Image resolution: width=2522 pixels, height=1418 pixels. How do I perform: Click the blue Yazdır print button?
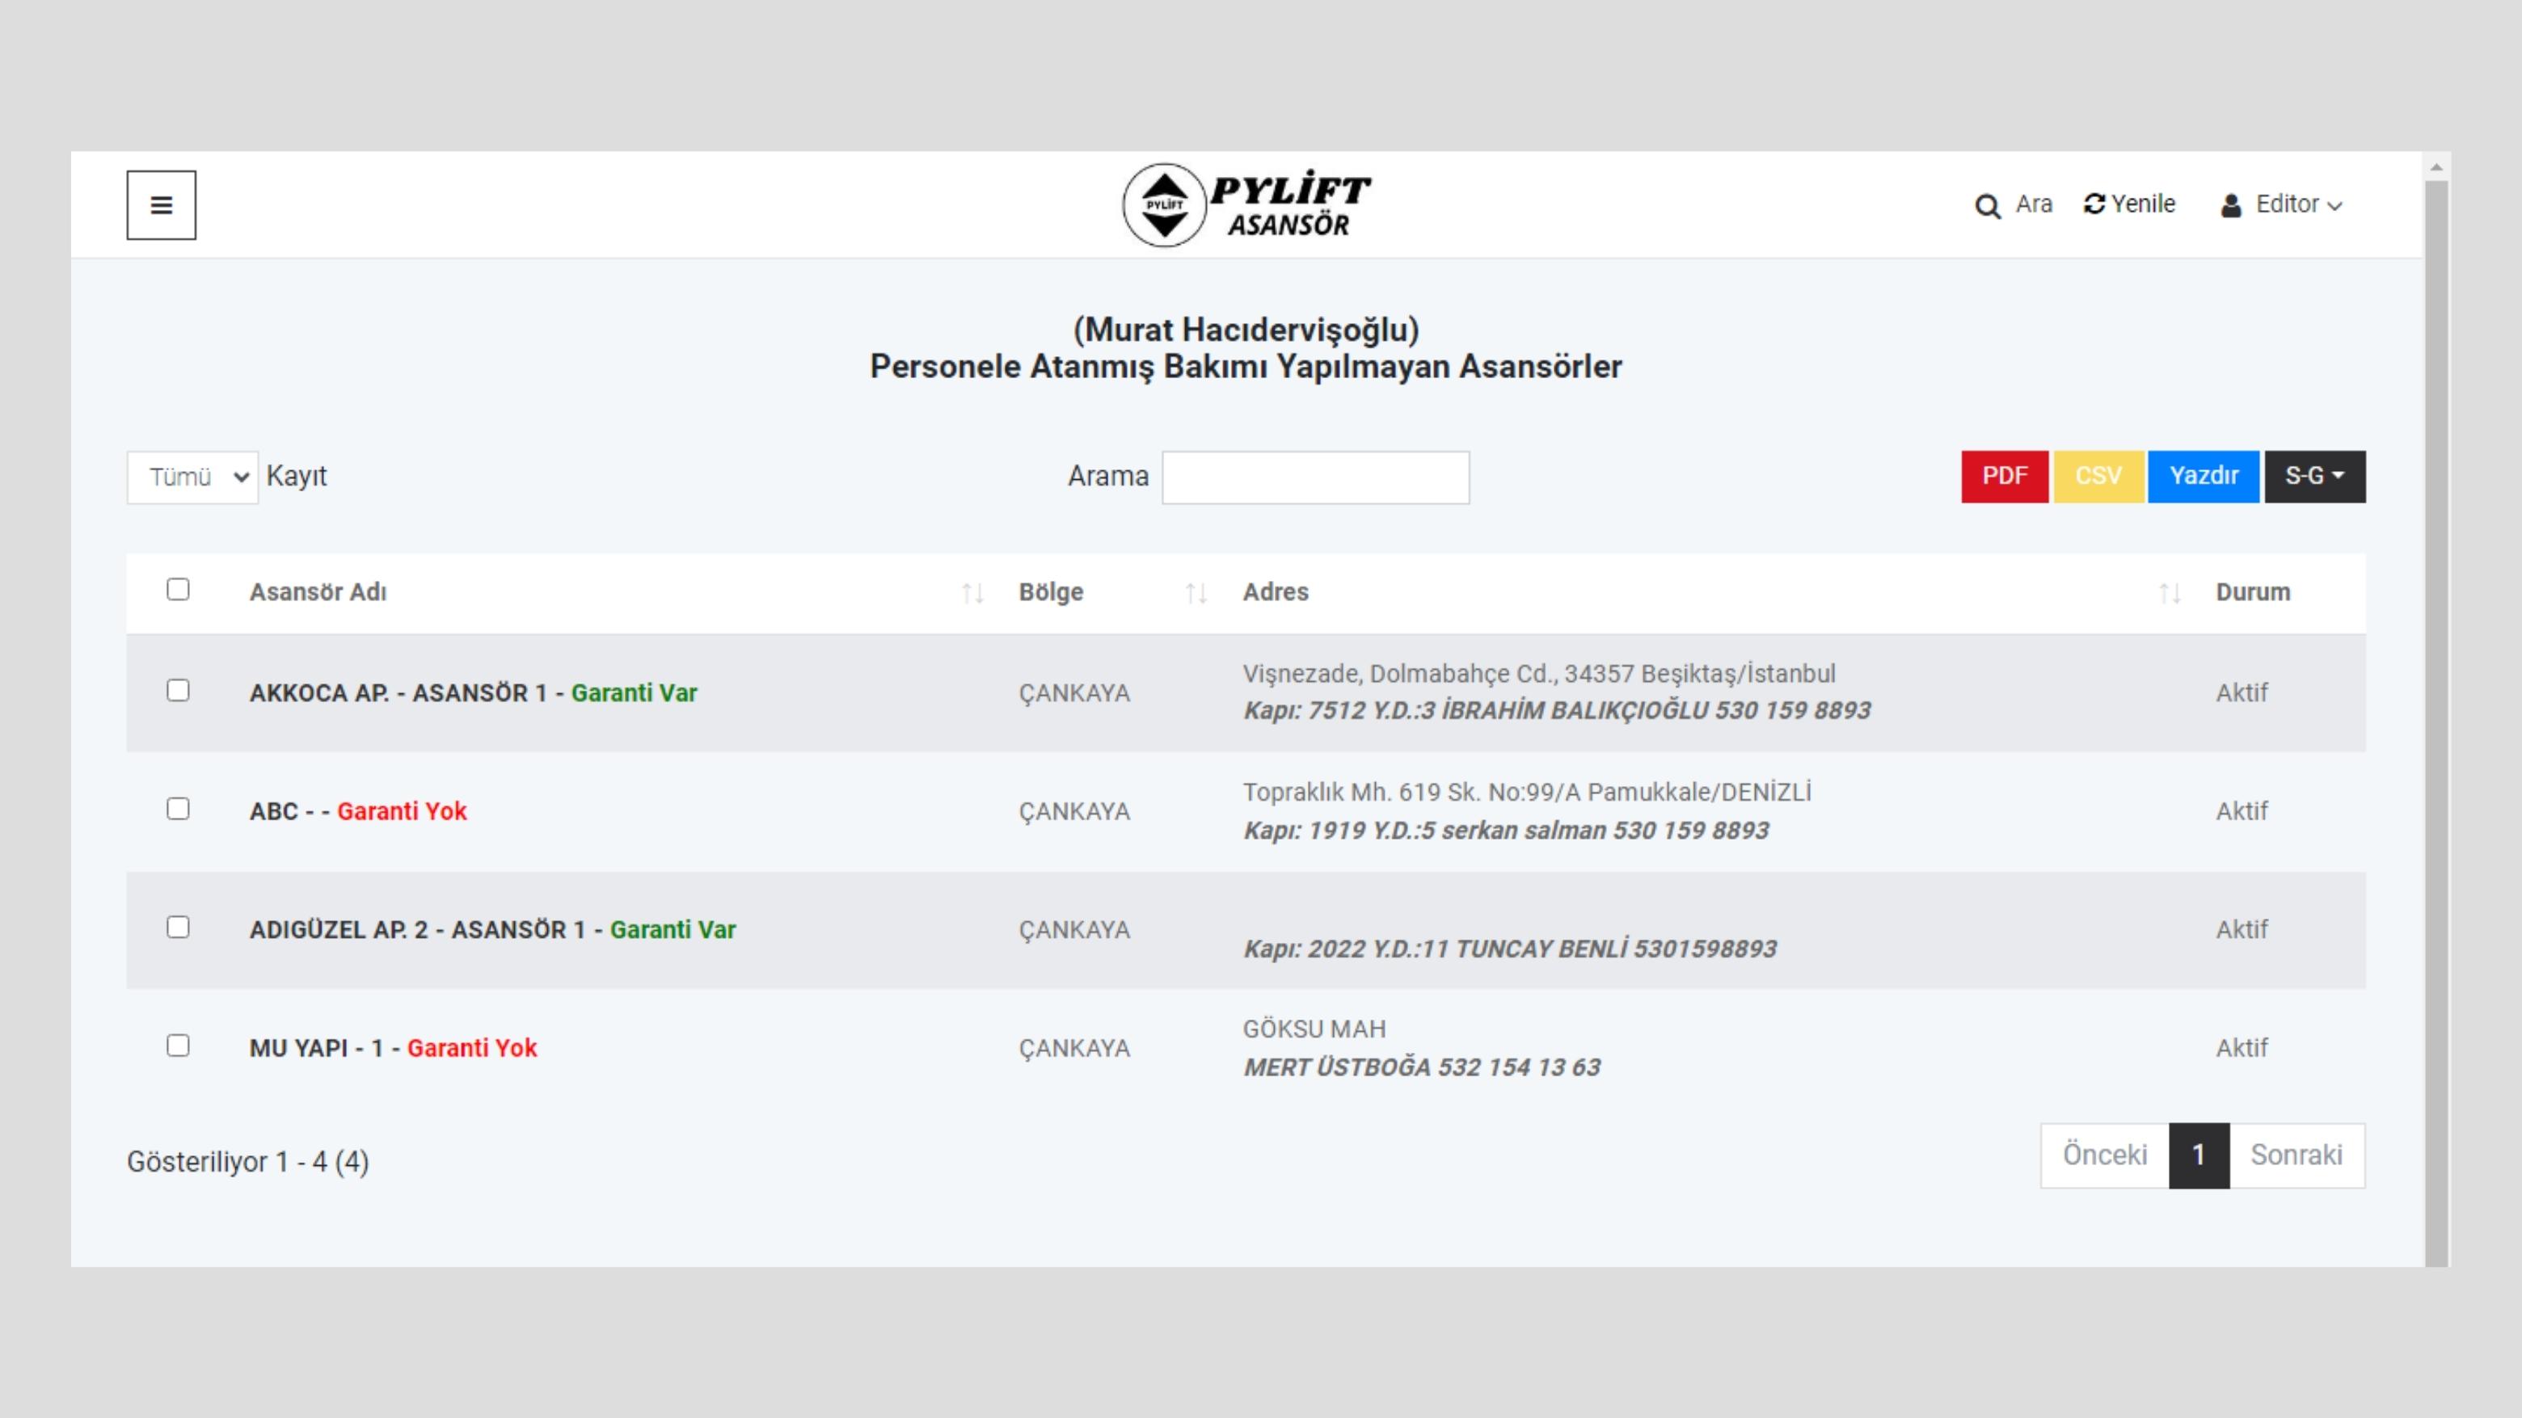pos(2203,477)
